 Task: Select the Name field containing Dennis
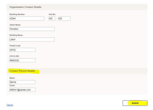[22, 82]
